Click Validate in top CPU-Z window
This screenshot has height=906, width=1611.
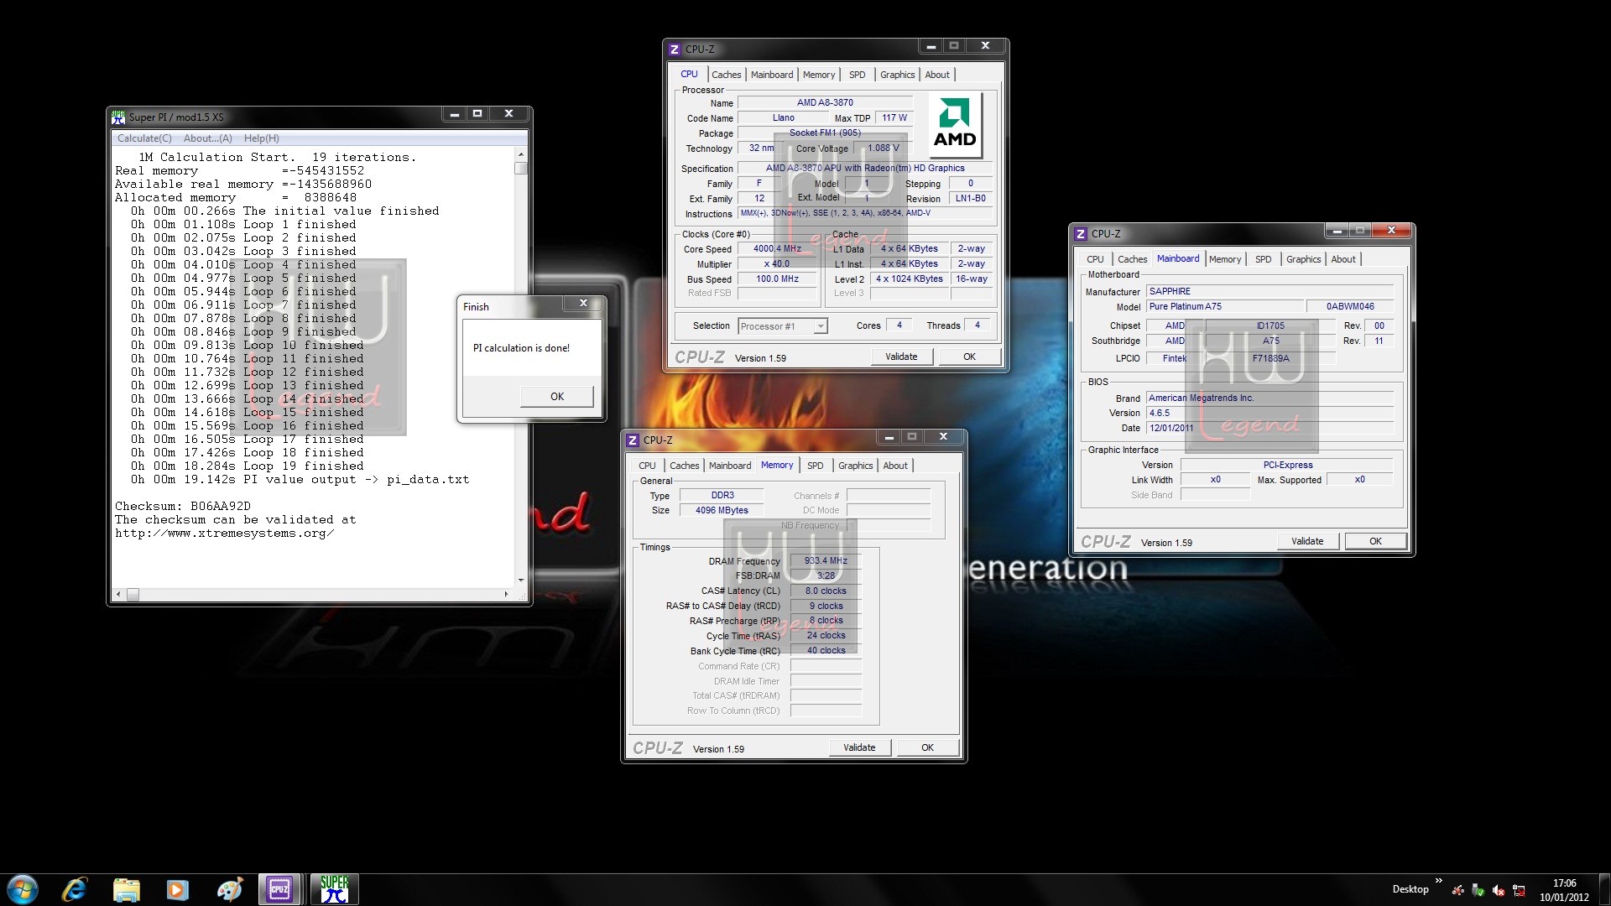(x=901, y=357)
